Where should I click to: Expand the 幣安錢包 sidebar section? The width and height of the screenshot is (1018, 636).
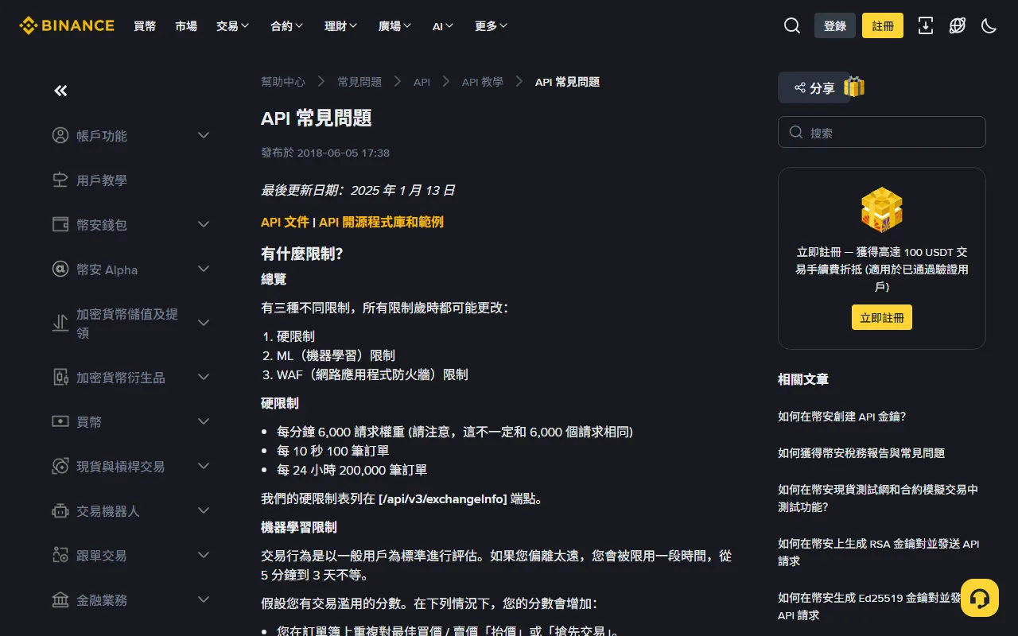pyautogui.click(x=204, y=224)
